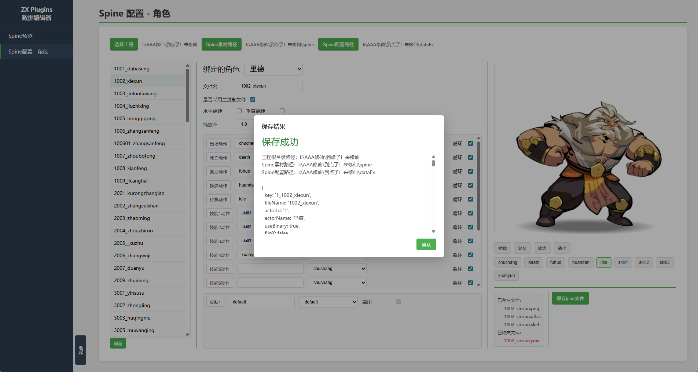698x372 pixels.
Task: Select 3005_muwanqing in the list
Action: 148,330
